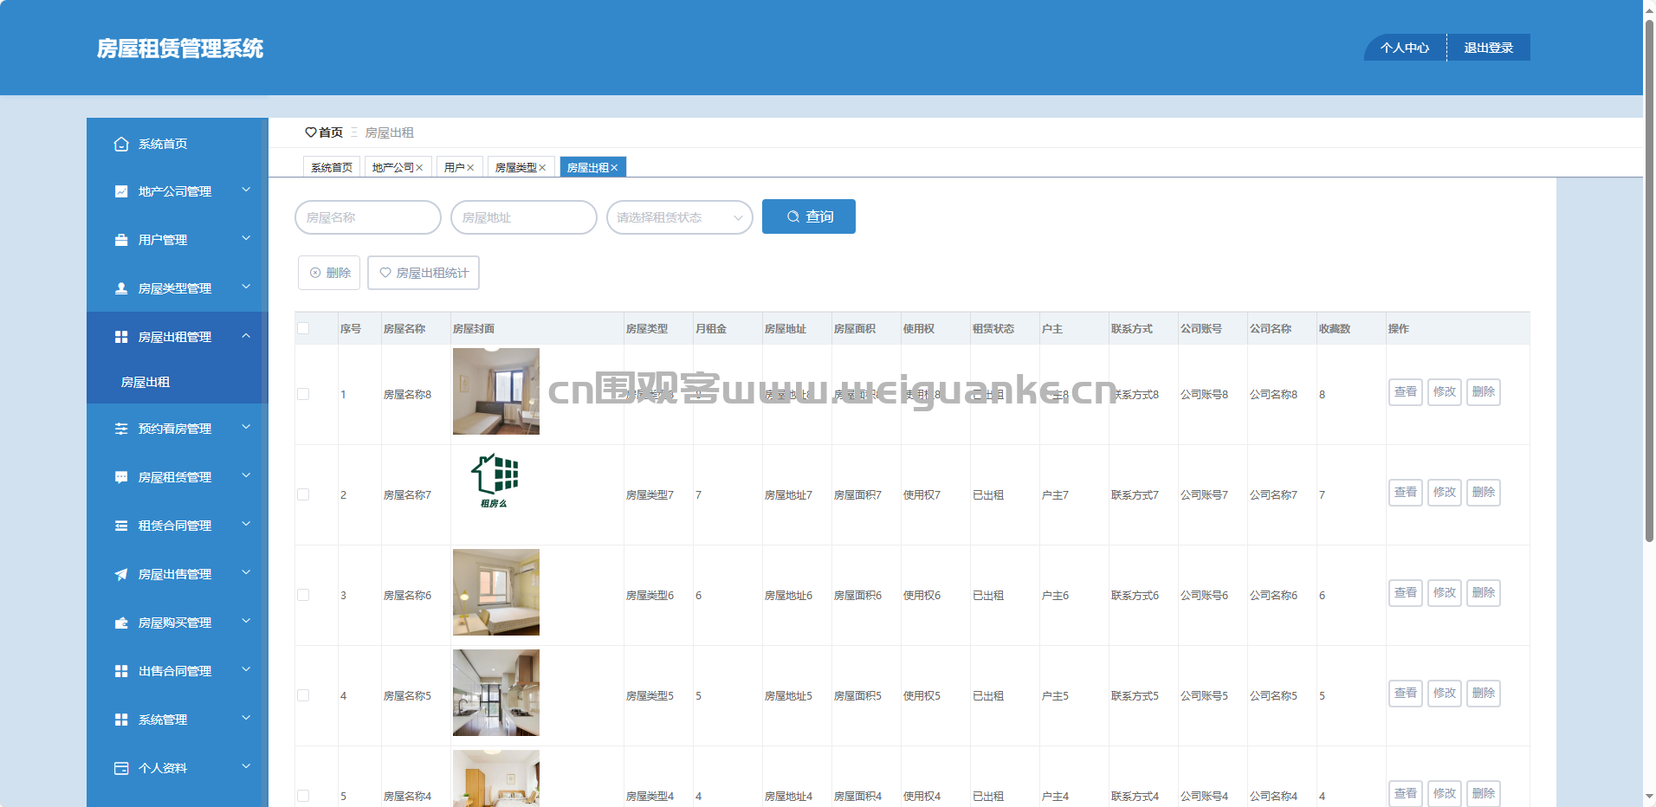Viewport: 1656px width, 807px height.
Task: Tick the checkbox for row 房屋名称8
Action: [x=303, y=394]
